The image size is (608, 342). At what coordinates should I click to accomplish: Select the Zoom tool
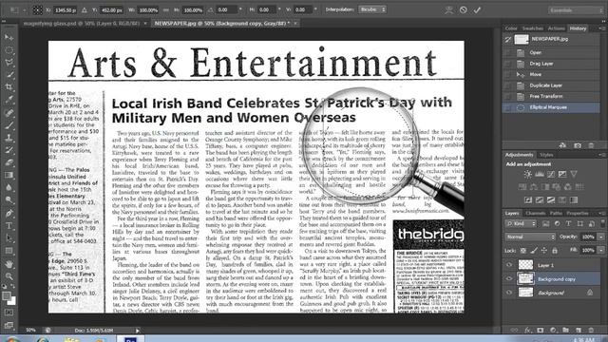point(9,276)
